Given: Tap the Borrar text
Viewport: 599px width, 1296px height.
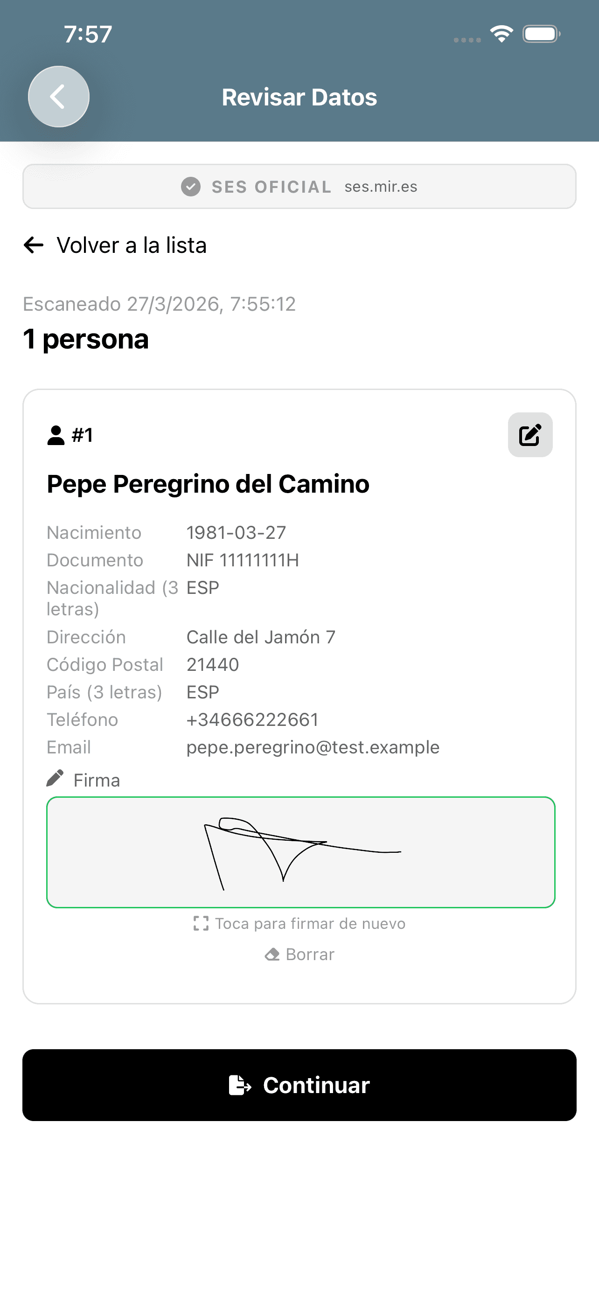Looking at the screenshot, I should (310, 955).
